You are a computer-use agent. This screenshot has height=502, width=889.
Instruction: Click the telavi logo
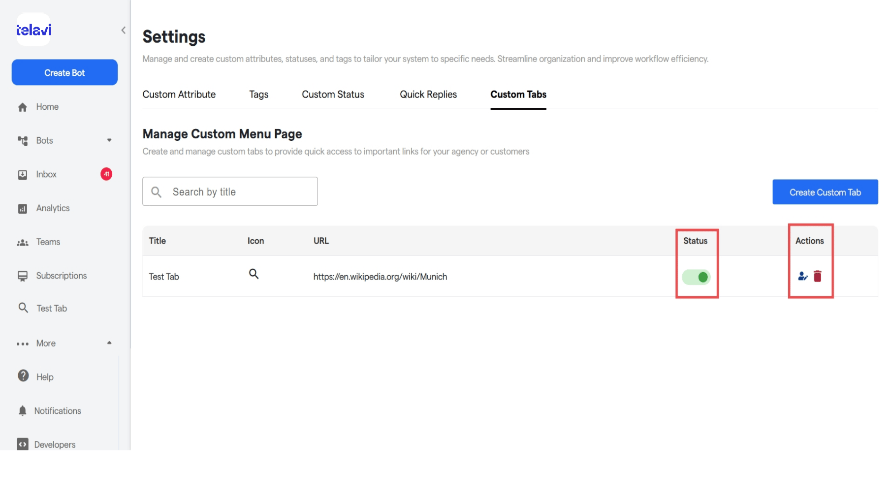(x=33, y=30)
